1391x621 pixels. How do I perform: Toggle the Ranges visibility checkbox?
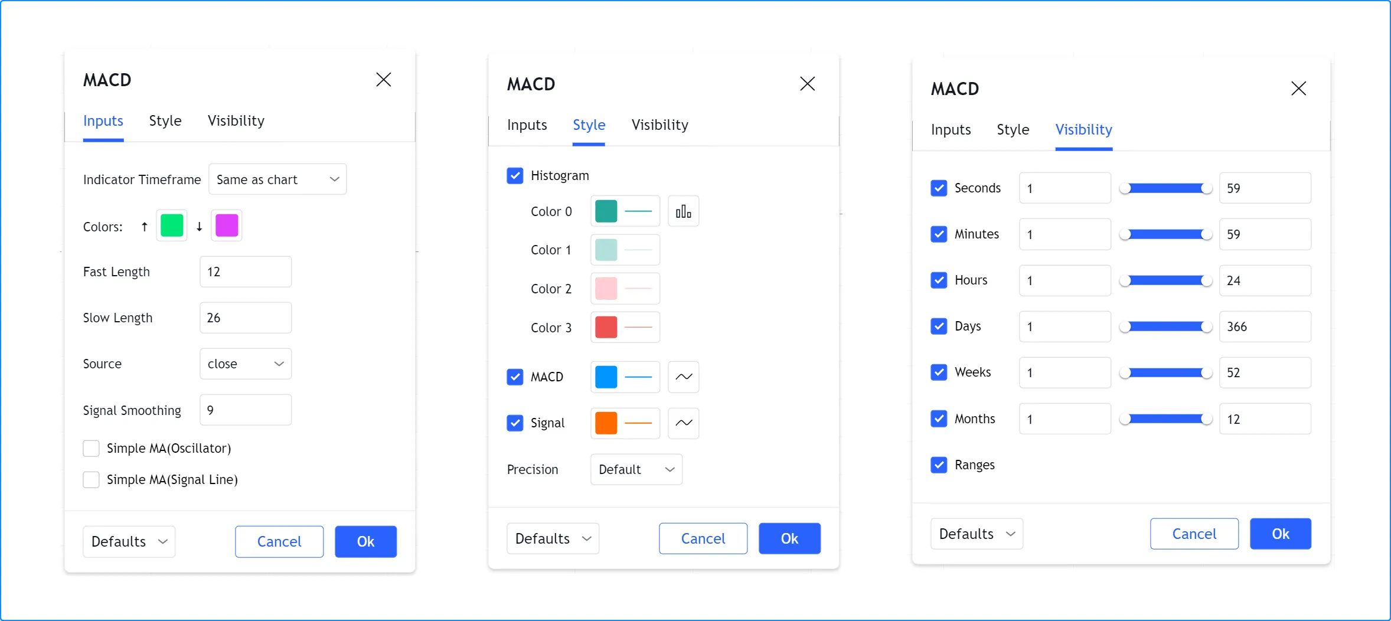click(x=939, y=465)
